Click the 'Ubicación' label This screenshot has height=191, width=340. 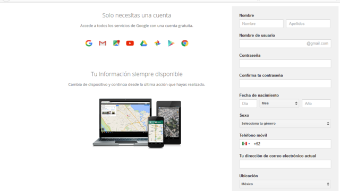click(249, 176)
